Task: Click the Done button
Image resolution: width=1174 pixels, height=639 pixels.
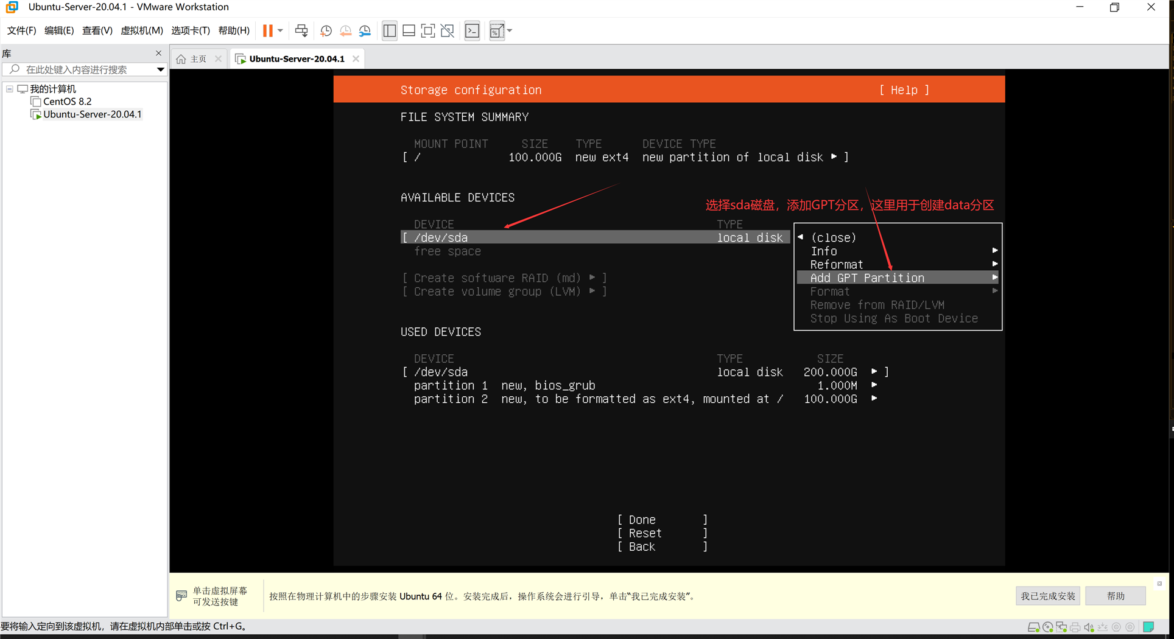Action: [663, 520]
